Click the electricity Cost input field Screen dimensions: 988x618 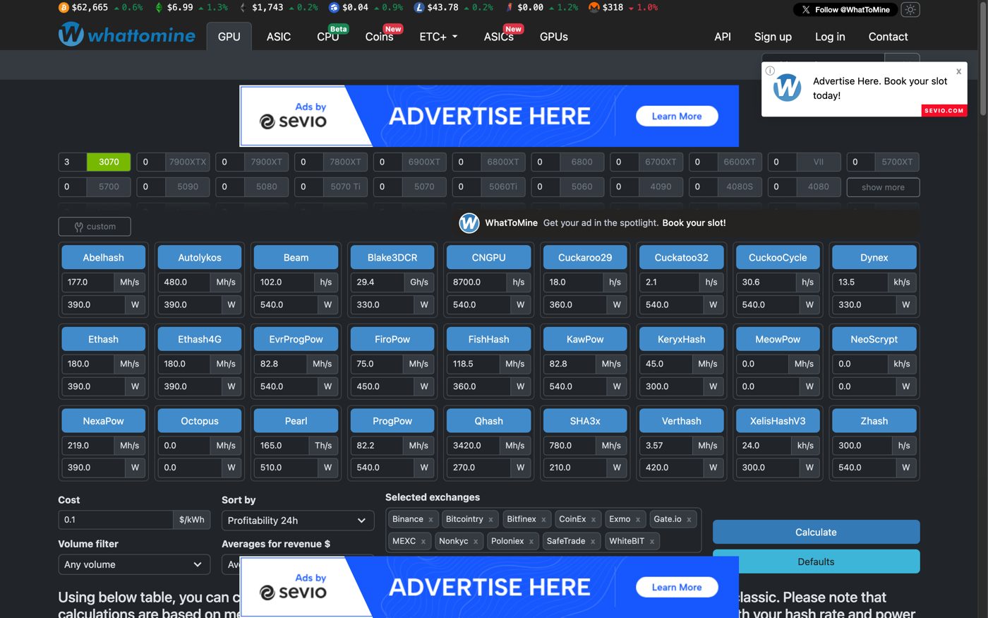point(116,520)
